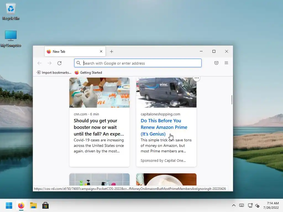Open File Explorer from taskbar
The image size is (283, 212).
33,205
